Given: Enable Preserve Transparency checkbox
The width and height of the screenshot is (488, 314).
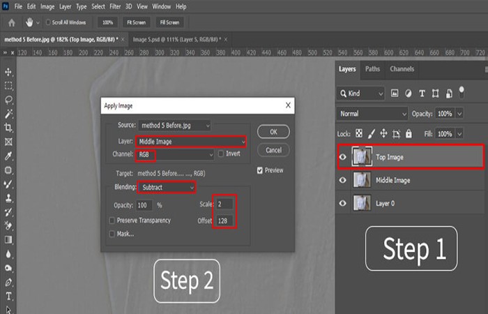Looking at the screenshot, I should click(x=112, y=220).
